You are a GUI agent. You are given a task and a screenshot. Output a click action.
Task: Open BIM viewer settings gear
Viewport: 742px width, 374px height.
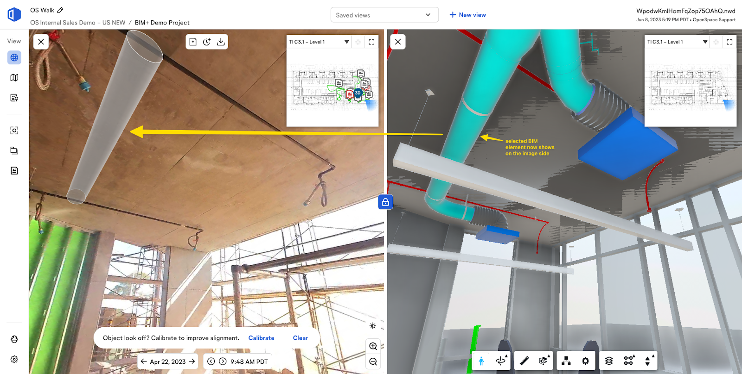point(586,361)
